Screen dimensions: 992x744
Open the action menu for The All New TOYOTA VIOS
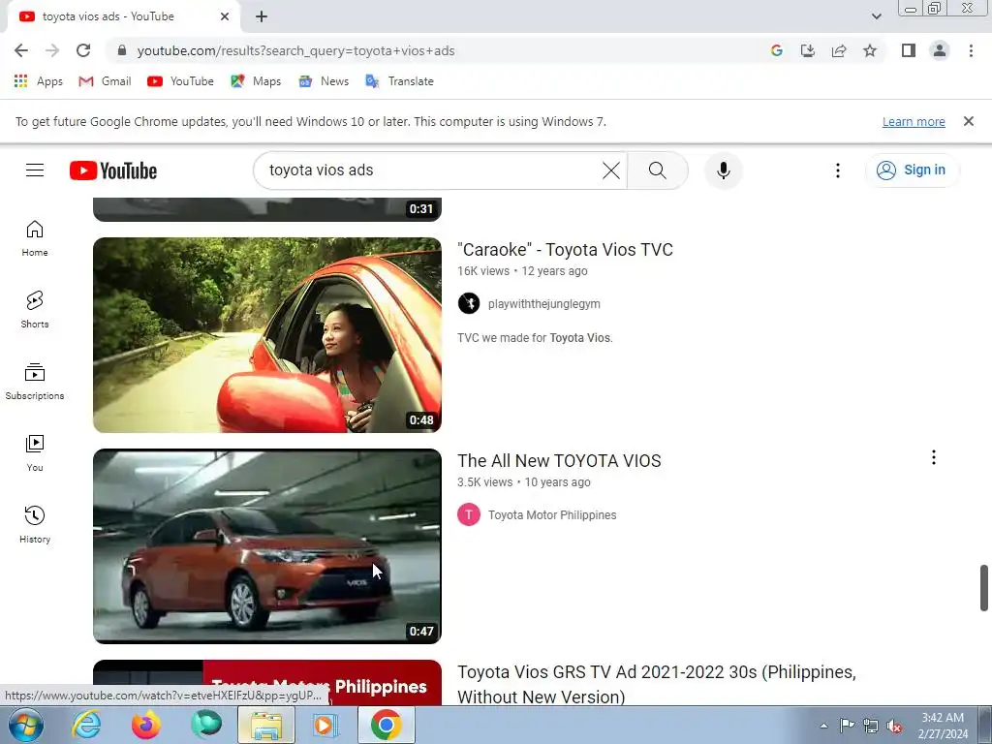point(933,457)
